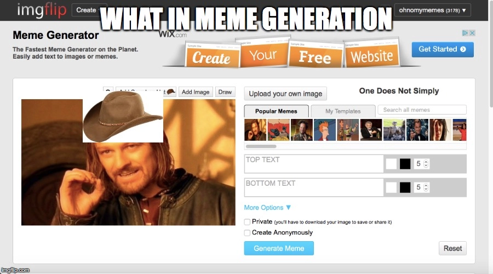Screen dimensions: 493x274
Task: Choose the Toy Story Buzz and Woody template
Action: (x=348, y=130)
